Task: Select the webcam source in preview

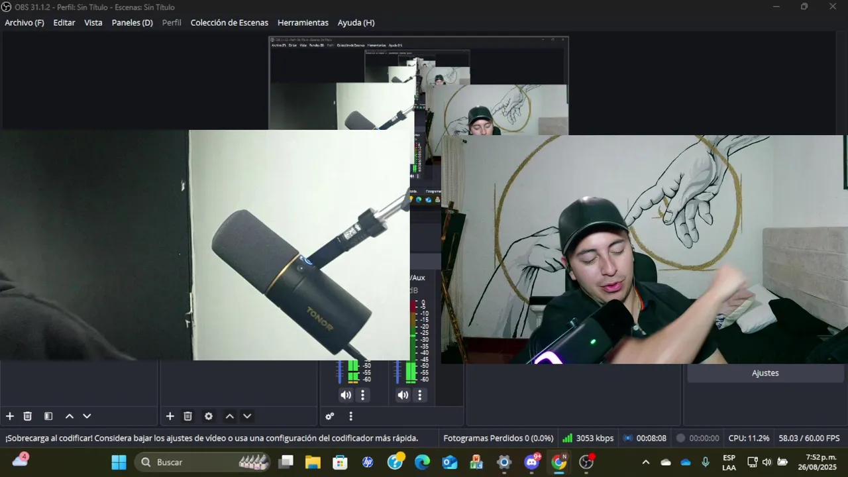Action: point(643,250)
